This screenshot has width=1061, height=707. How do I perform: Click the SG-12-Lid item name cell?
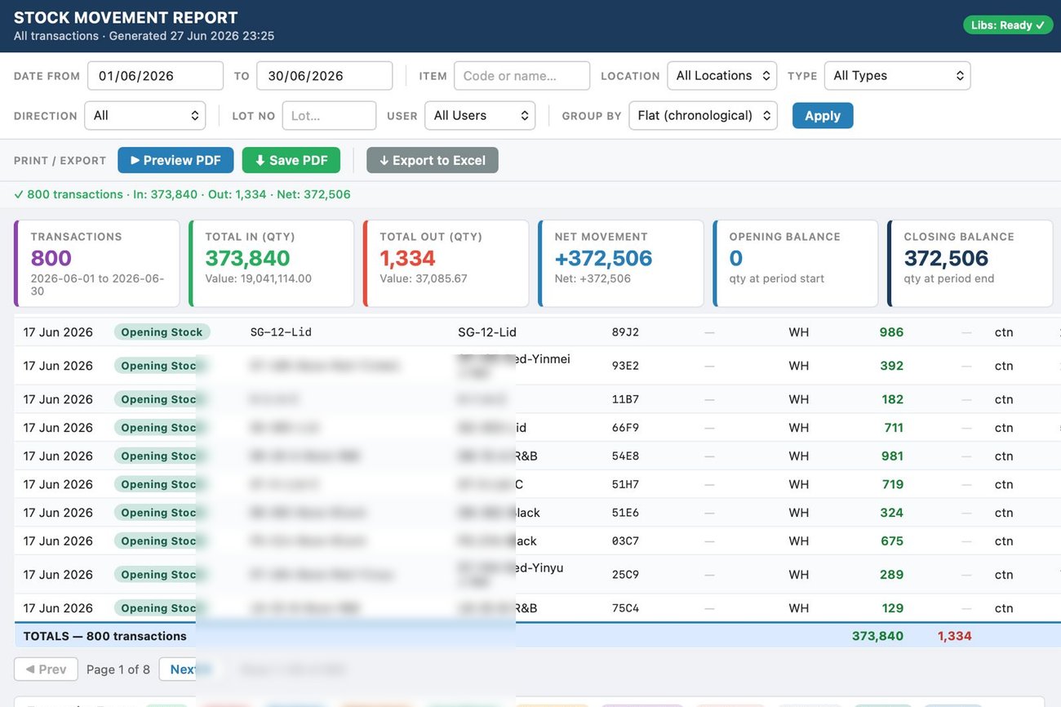point(487,332)
